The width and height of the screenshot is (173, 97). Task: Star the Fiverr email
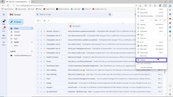pos(41,79)
